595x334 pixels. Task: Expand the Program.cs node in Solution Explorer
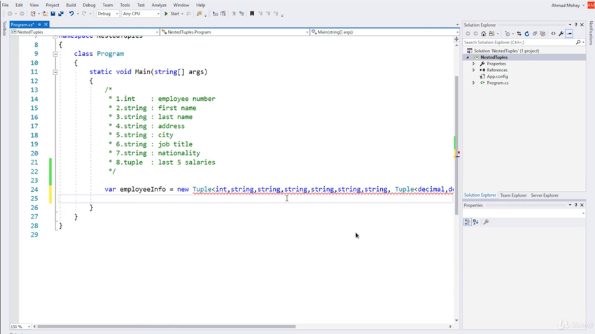coord(474,83)
